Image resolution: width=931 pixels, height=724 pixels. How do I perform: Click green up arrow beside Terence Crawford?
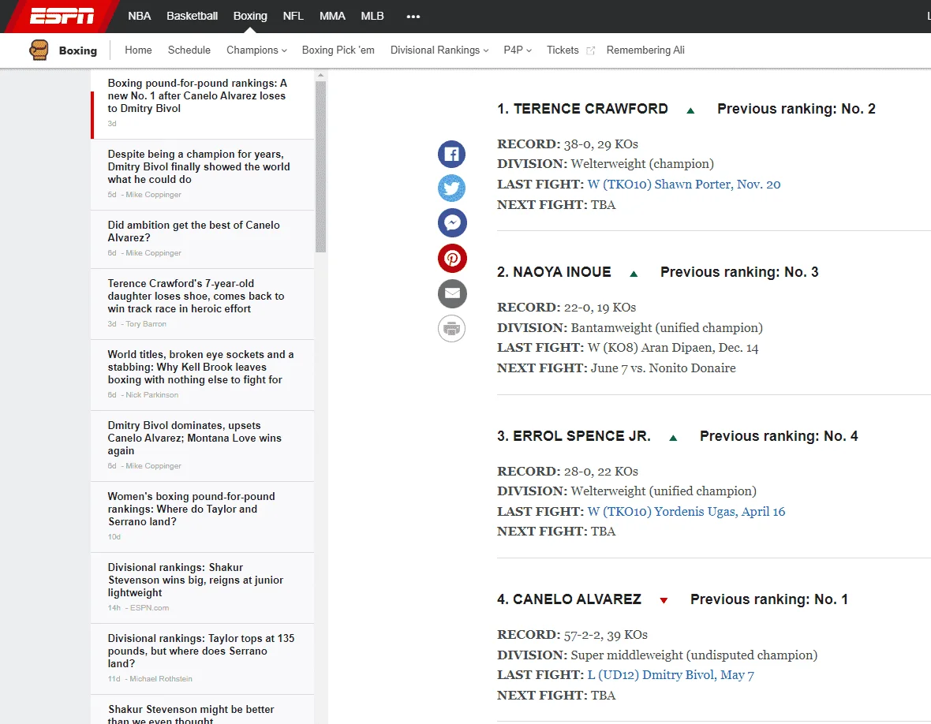pos(690,110)
